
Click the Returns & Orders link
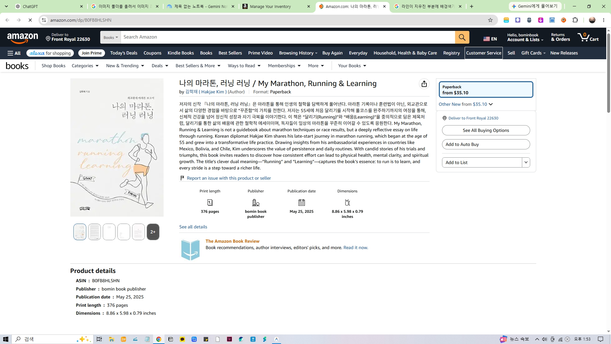coord(560,37)
